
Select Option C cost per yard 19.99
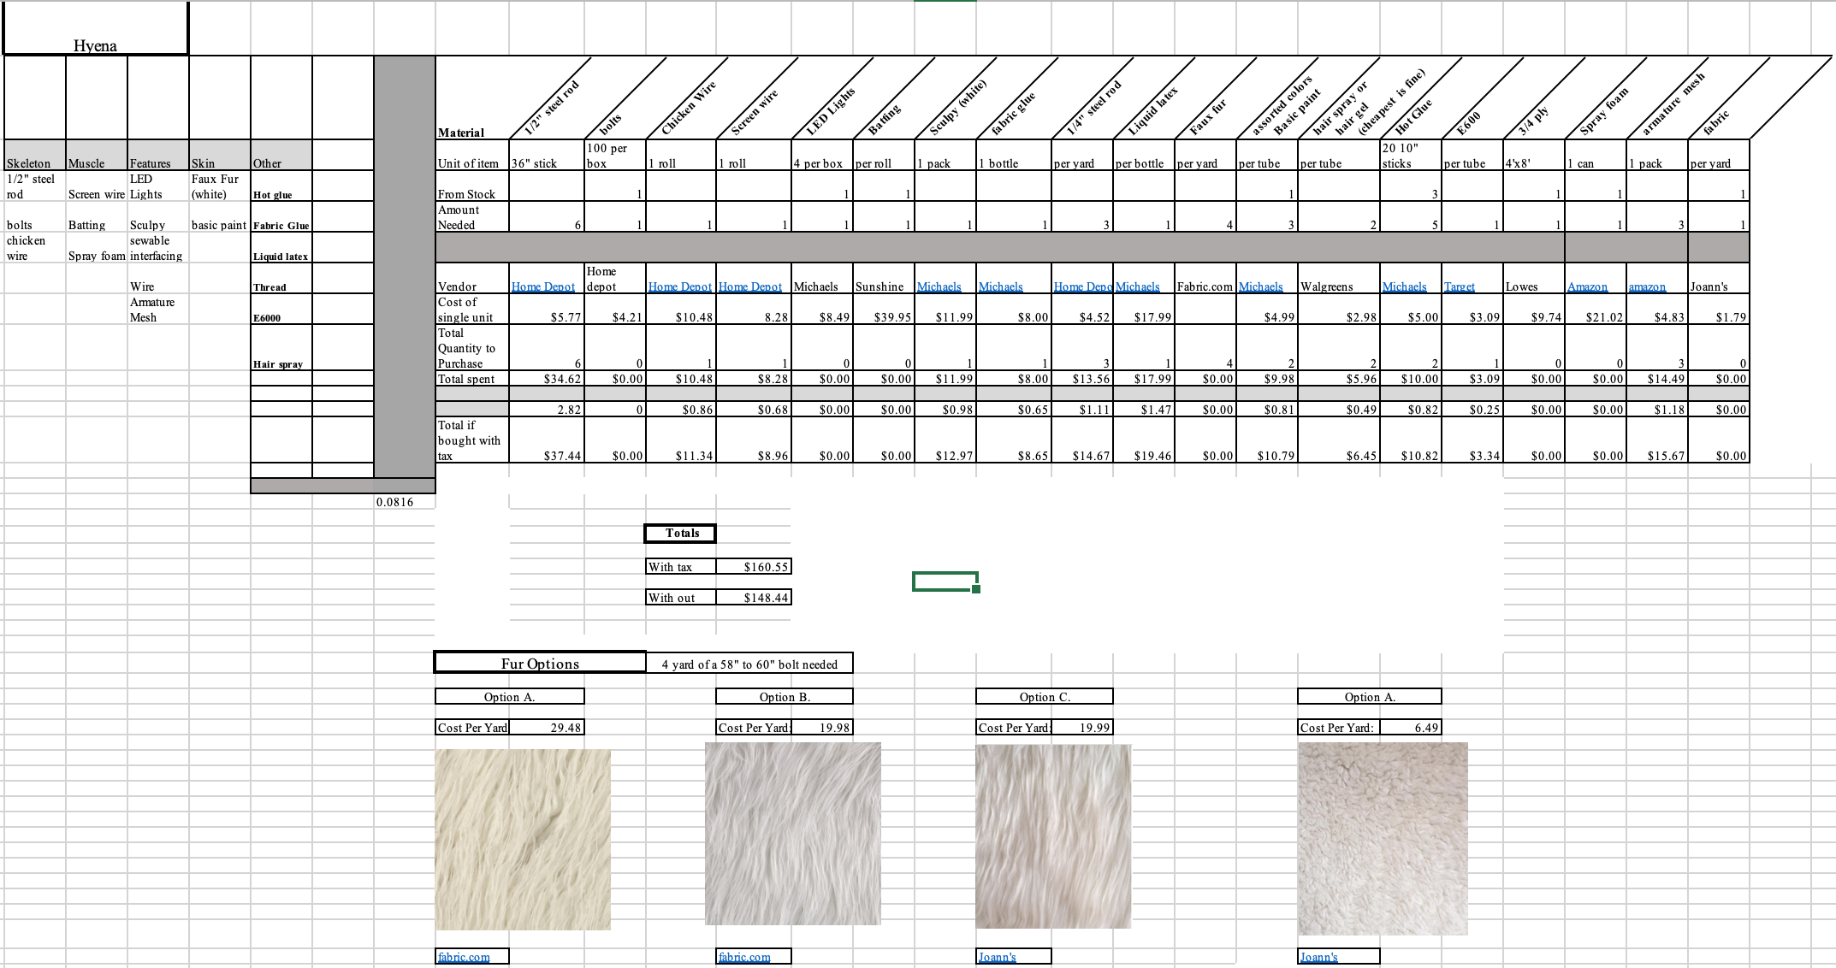click(x=1082, y=728)
